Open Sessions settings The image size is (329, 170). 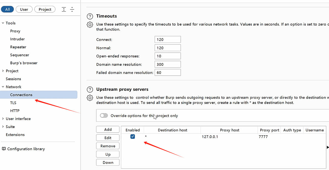pos(13,79)
